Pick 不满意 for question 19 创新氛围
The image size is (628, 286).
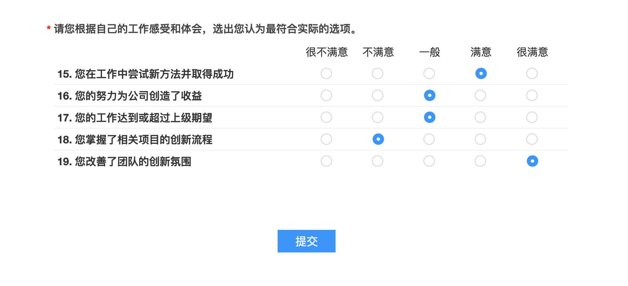378,161
